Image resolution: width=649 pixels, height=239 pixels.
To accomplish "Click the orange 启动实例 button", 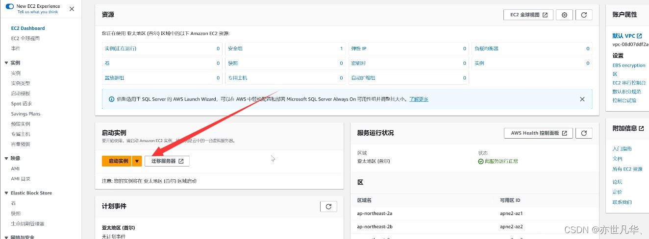I will point(117,161).
